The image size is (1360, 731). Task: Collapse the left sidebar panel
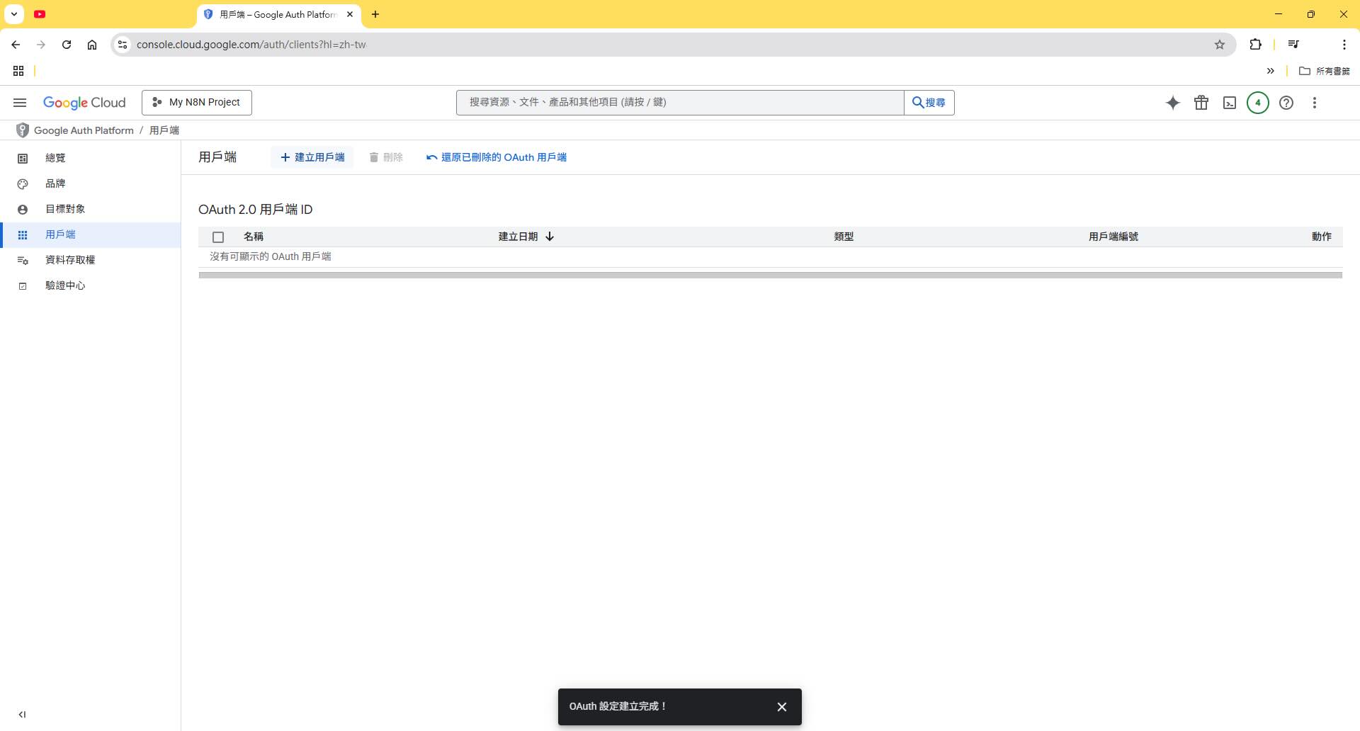tap(23, 714)
